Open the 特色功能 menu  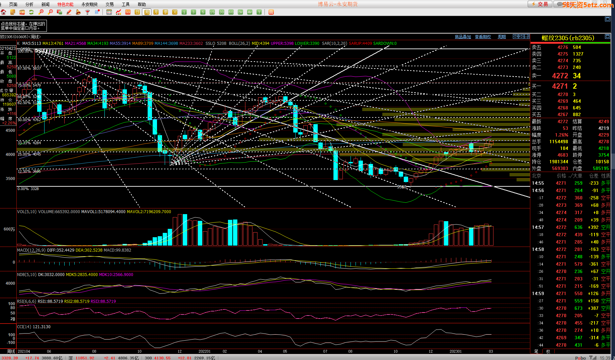point(66,4)
